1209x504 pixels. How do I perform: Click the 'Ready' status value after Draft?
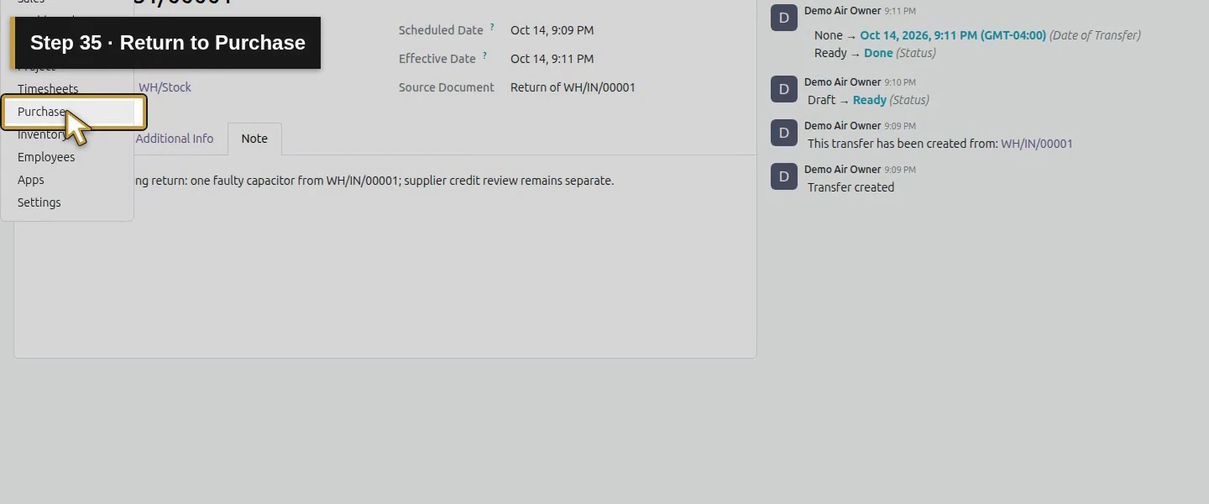869,100
